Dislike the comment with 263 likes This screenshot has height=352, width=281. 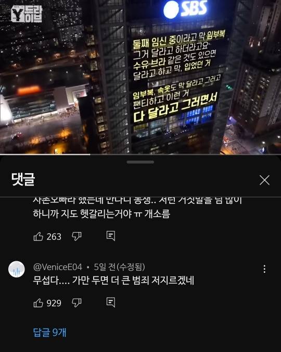pyautogui.click(x=76, y=236)
